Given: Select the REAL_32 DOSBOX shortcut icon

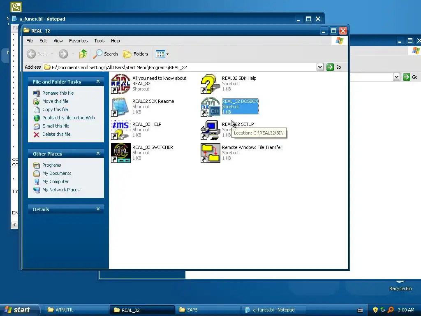Looking at the screenshot, I should tap(210, 107).
